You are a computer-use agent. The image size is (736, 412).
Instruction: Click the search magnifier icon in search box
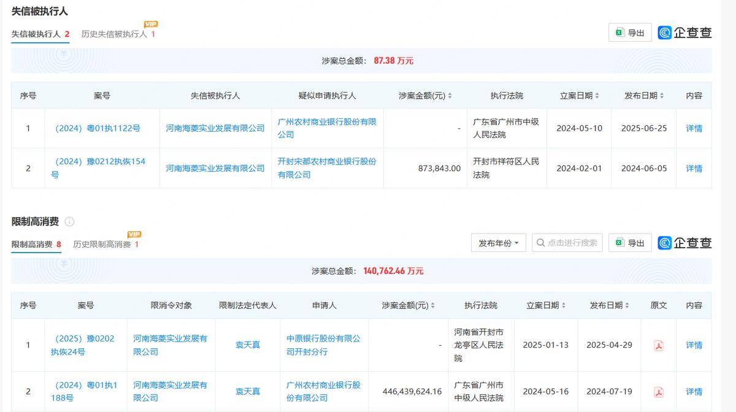point(540,243)
